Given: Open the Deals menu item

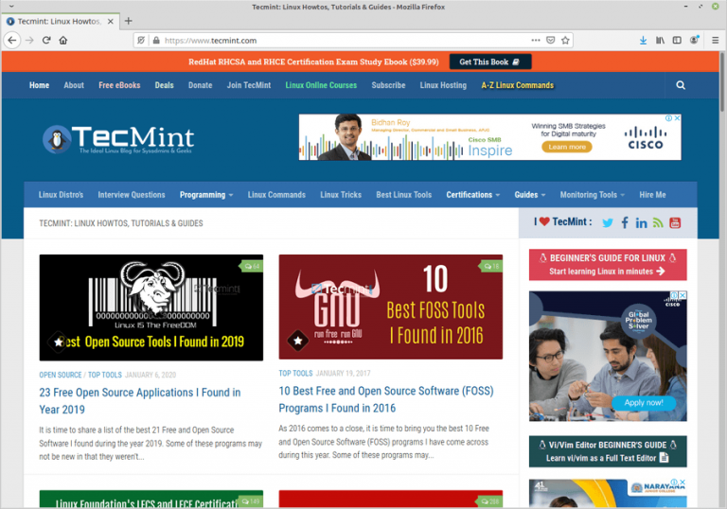Looking at the screenshot, I should (x=164, y=85).
